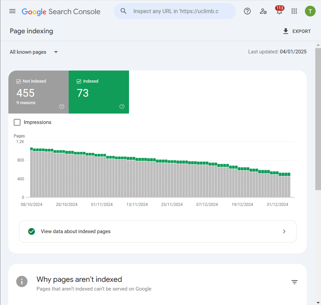This screenshot has width=321, height=305.
Task: Filter the 'Why pages aren't indexed' list
Action: pyautogui.click(x=294, y=282)
